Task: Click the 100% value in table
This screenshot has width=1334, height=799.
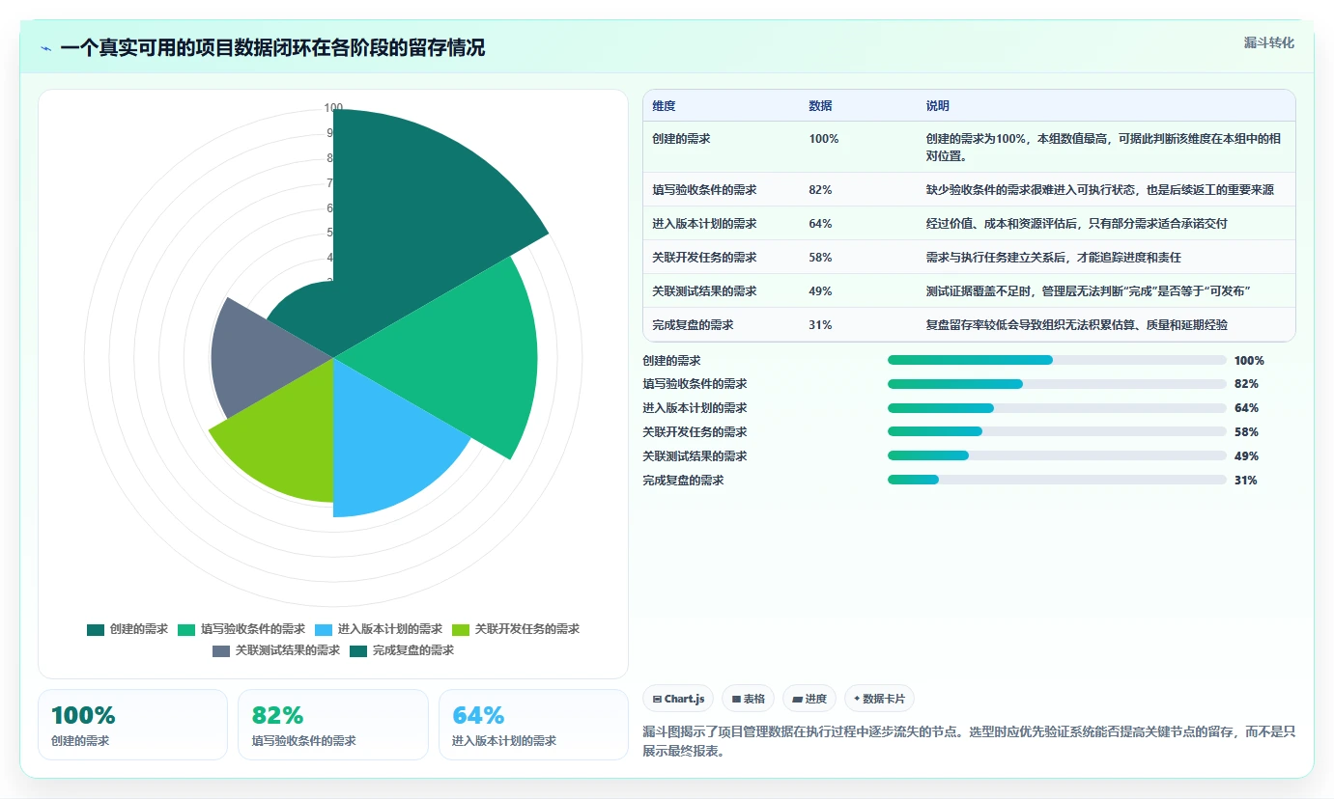Action: tap(824, 139)
